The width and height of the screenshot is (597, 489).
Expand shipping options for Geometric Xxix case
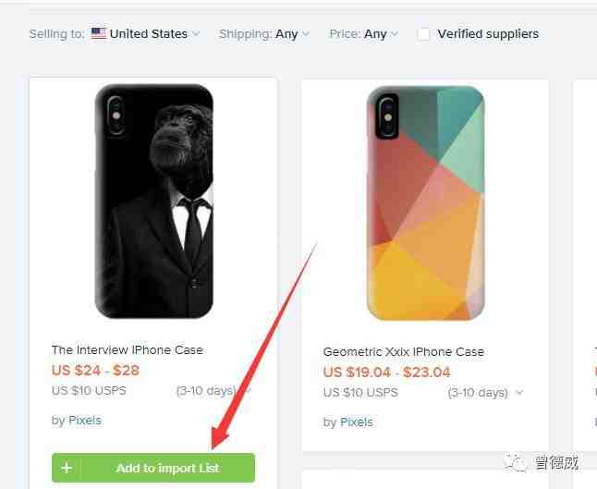[x=519, y=392]
